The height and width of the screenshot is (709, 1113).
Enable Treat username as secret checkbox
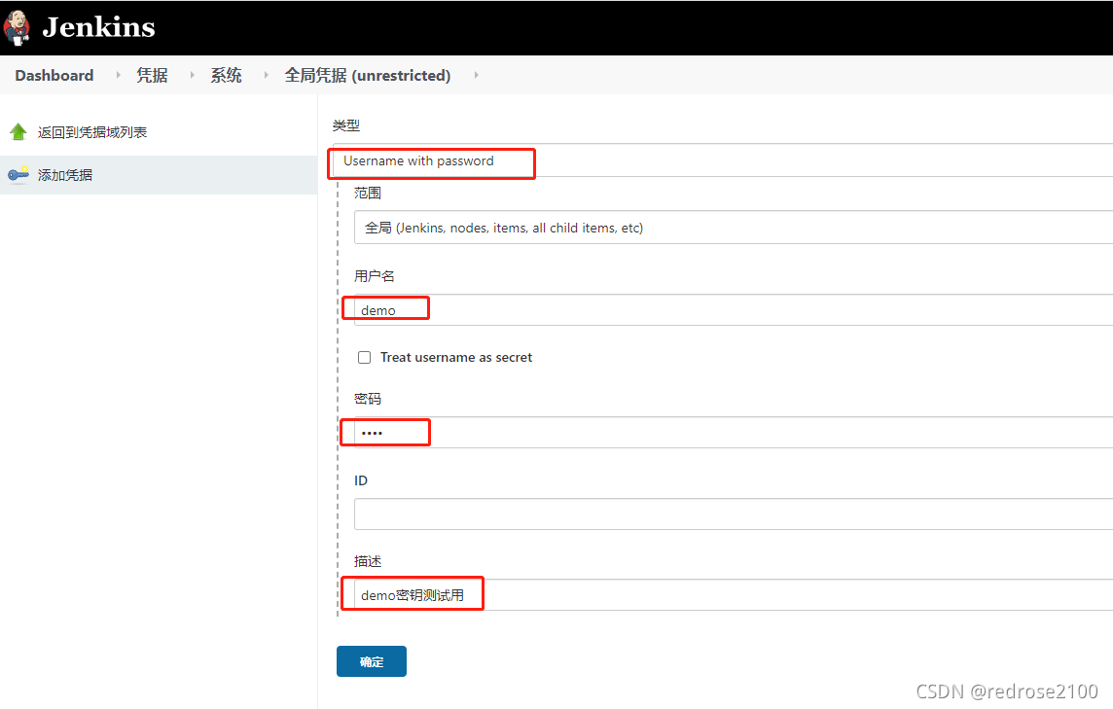click(364, 357)
